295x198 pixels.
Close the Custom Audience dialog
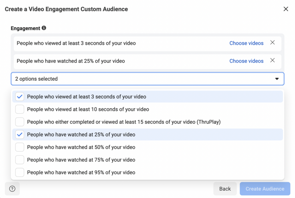(x=285, y=9)
